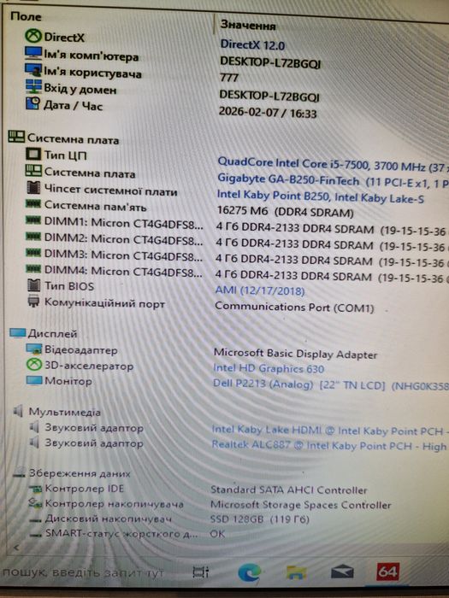Click the disk drive icon beside Дисковий накопичувач
This screenshot has height=598, width=449.
tap(36, 519)
